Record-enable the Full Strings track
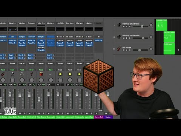Image resolution: width=181 pixels, height=136 pixels. click(x=130, y=50)
